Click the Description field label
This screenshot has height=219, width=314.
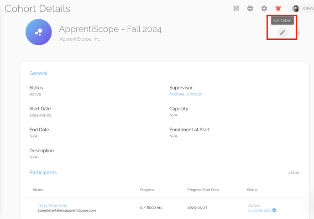(42, 150)
